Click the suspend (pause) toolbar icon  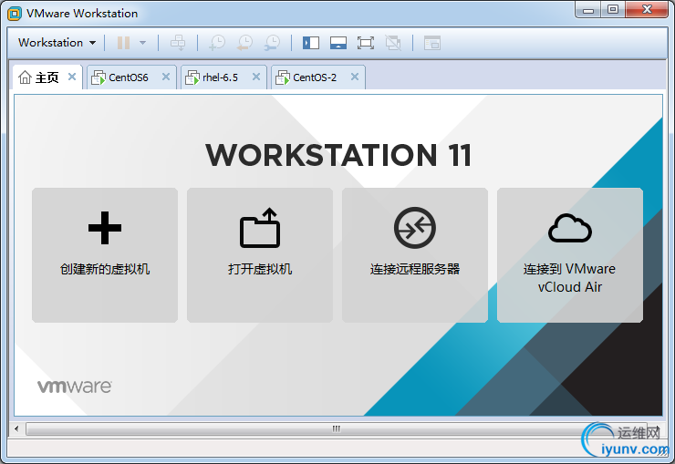pos(123,43)
